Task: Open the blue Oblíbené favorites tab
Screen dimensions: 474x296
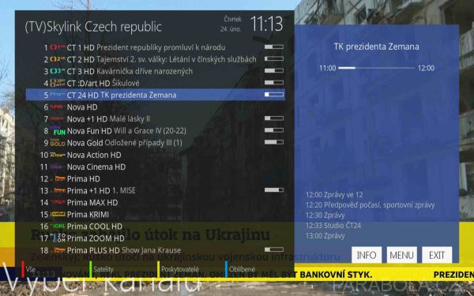Action: 240,269
